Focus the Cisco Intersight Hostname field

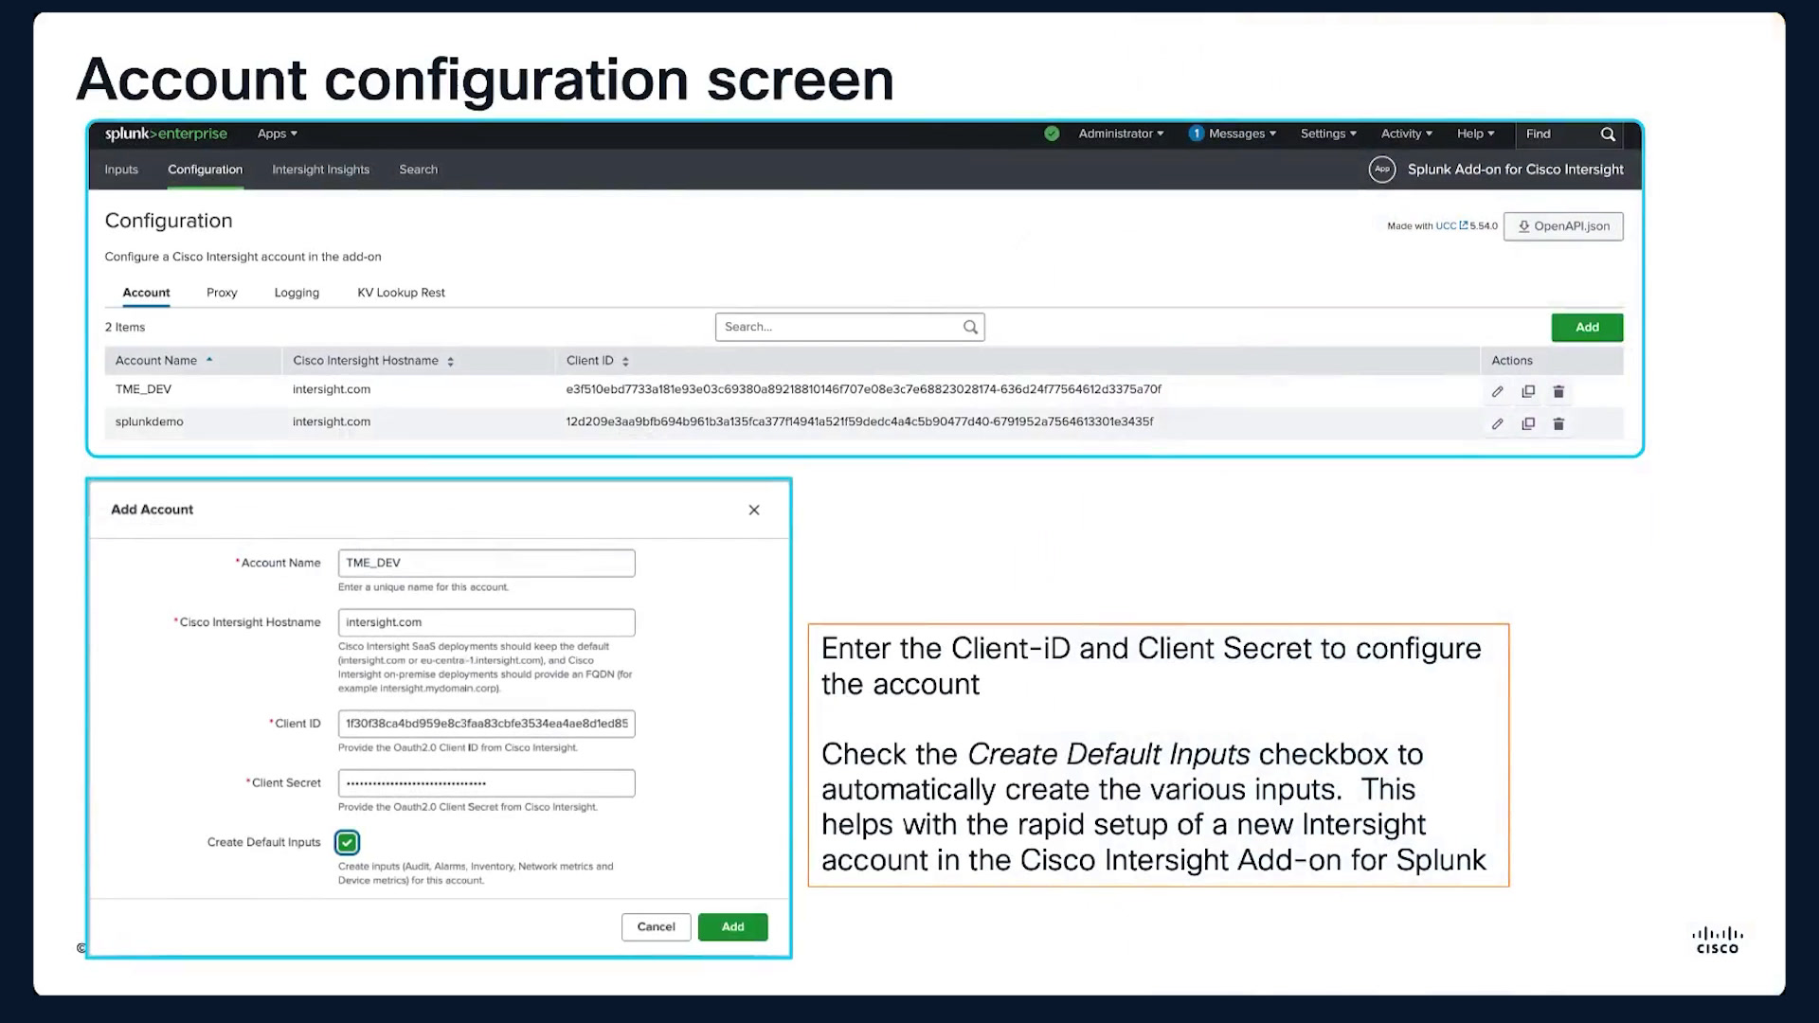(x=486, y=622)
